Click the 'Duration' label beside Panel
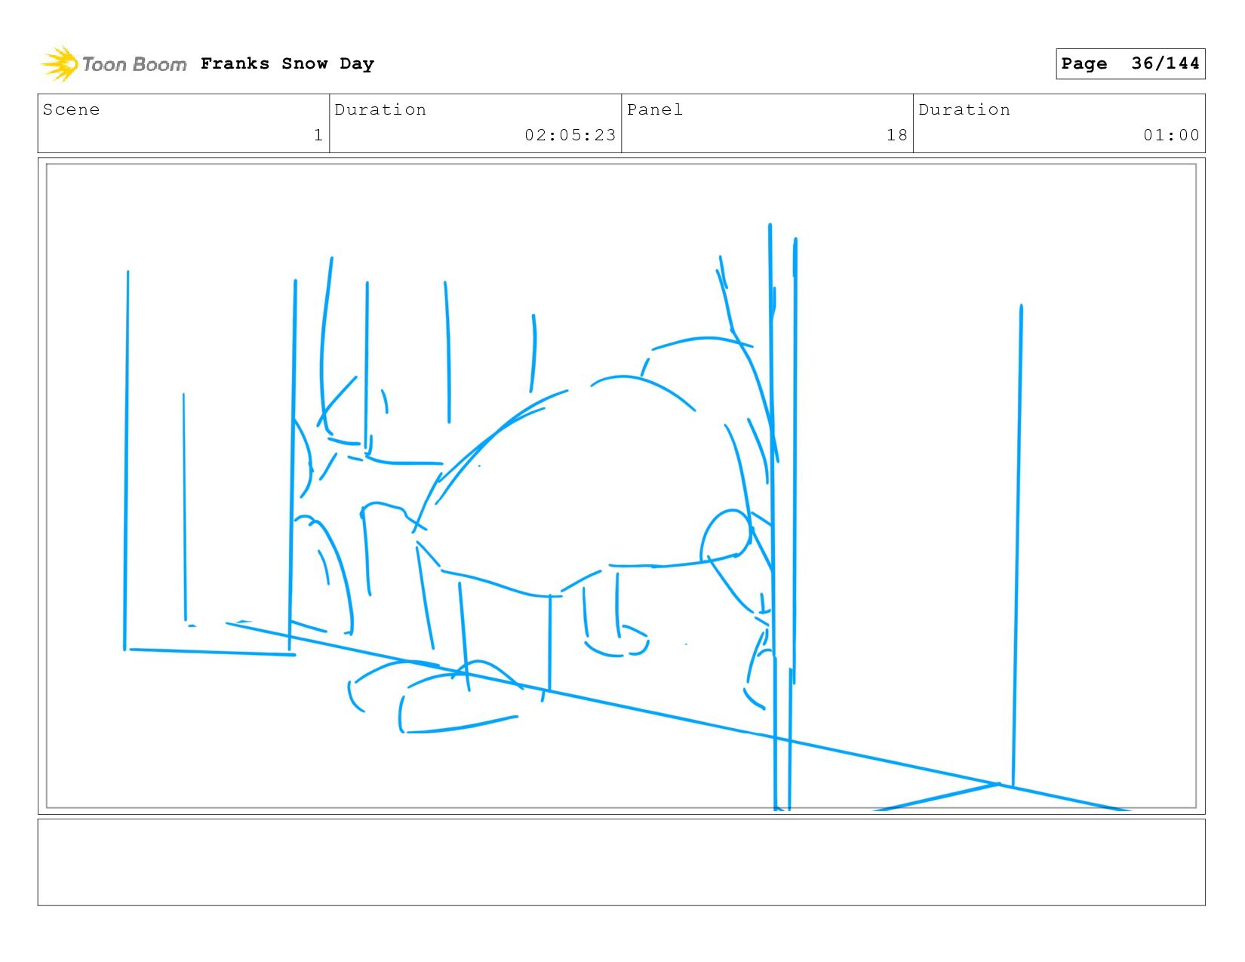The height and width of the screenshot is (962, 1245). tap(964, 109)
